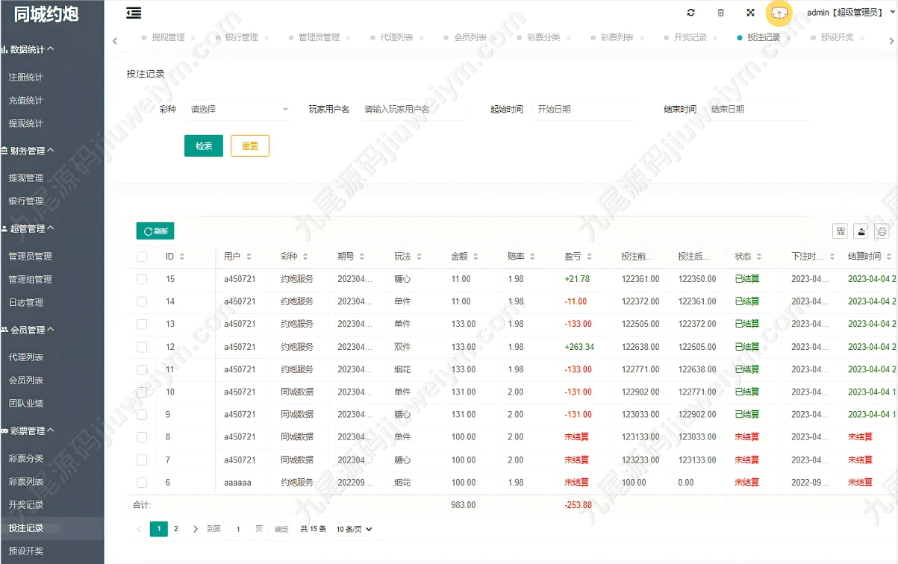Collapse the sidebar with the menu fold icon
898x564 pixels.
[x=134, y=13]
